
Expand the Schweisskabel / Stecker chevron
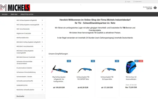tap(42, 77)
